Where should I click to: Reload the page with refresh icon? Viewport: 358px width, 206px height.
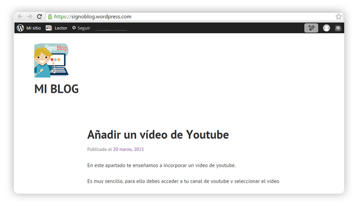[x=39, y=16]
